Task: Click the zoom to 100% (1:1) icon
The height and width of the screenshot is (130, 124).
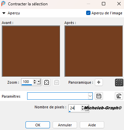Action: (57, 82)
